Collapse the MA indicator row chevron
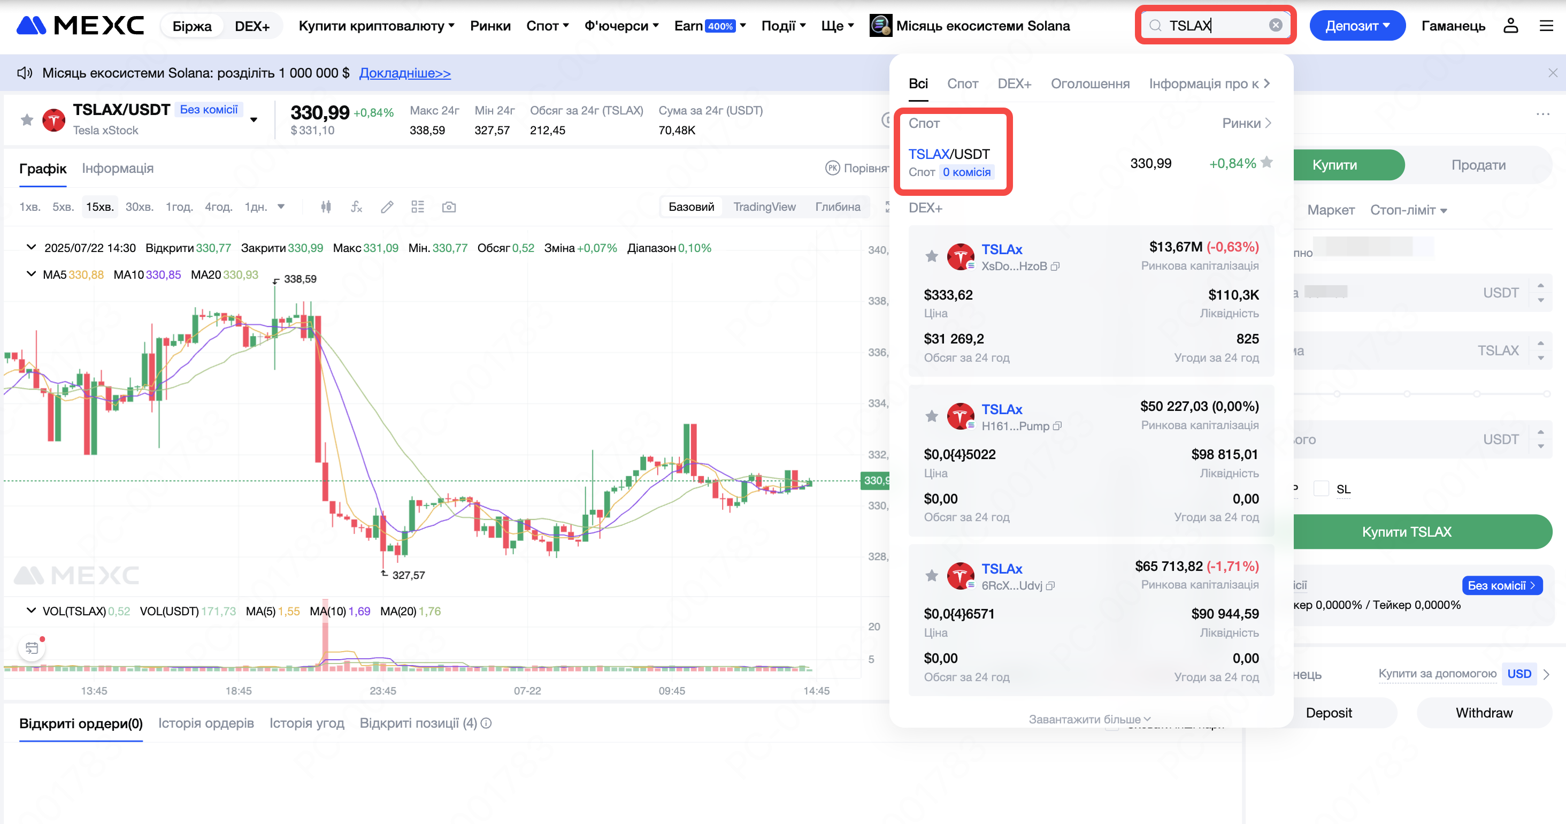This screenshot has height=824, width=1566. [x=31, y=273]
